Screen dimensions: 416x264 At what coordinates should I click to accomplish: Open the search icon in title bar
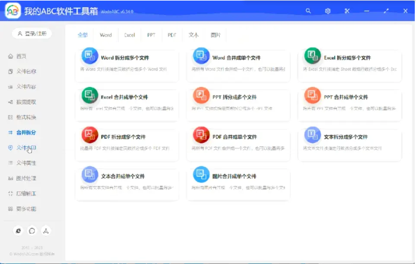point(308,11)
